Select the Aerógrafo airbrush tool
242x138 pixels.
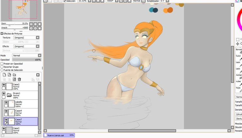click(x=239, y=77)
